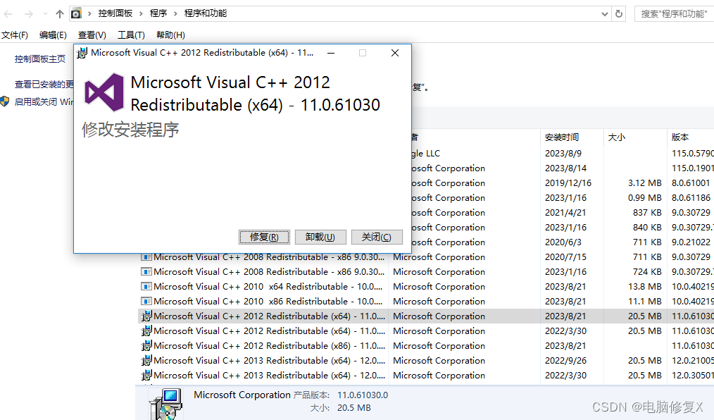Open the 帮助(H) menu

(170, 35)
